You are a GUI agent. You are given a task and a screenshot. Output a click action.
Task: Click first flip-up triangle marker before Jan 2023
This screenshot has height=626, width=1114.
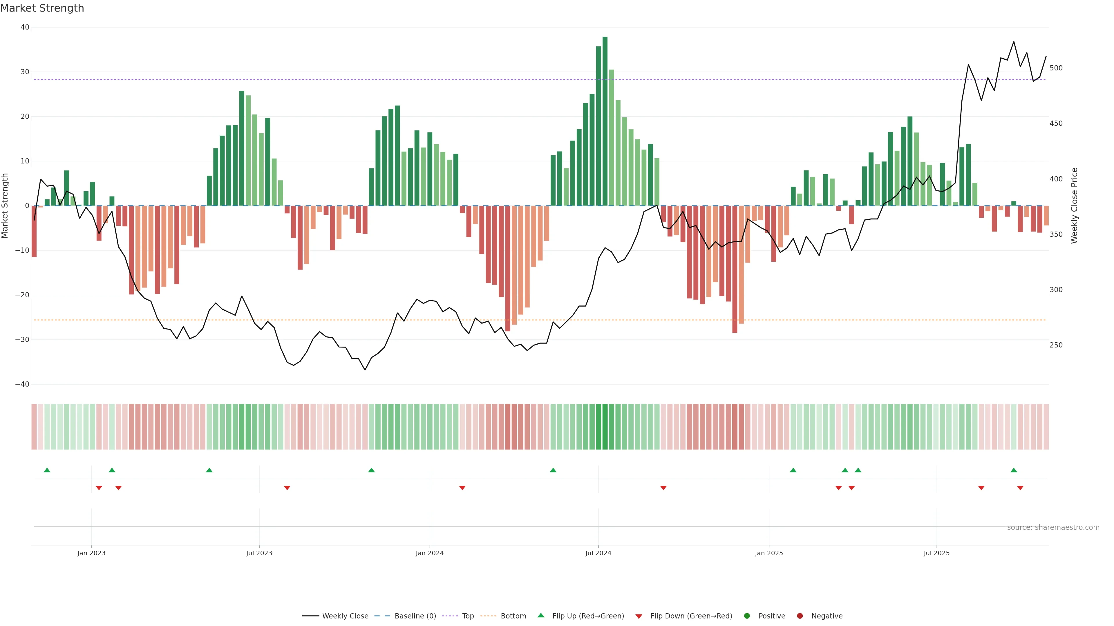(x=47, y=470)
